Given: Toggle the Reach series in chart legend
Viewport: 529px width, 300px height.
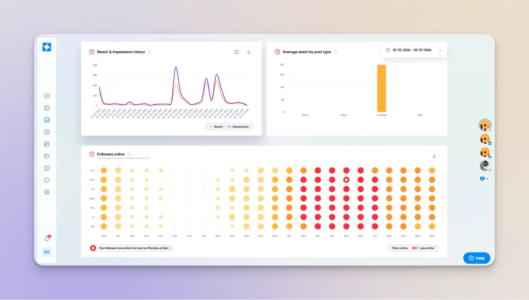Looking at the screenshot, I should coord(216,127).
